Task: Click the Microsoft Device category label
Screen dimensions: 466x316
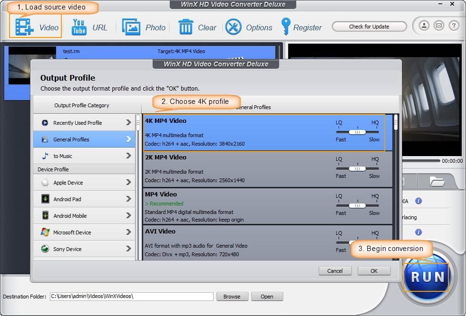Action: click(x=72, y=232)
